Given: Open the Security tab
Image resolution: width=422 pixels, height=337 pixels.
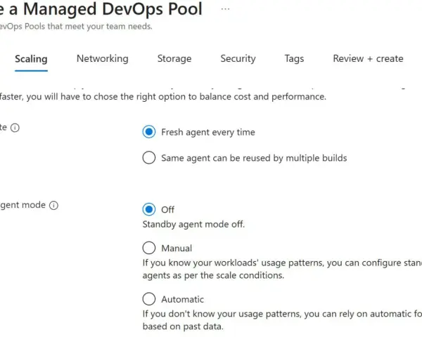Looking at the screenshot, I should coord(238,58).
